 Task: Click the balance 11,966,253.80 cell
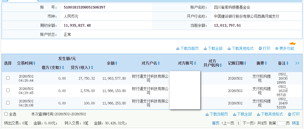(x=114, y=103)
